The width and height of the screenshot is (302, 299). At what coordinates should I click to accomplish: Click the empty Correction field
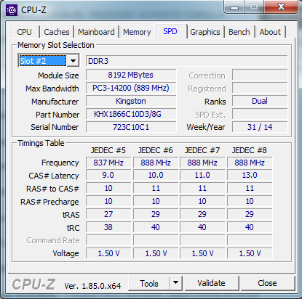tap(260, 75)
